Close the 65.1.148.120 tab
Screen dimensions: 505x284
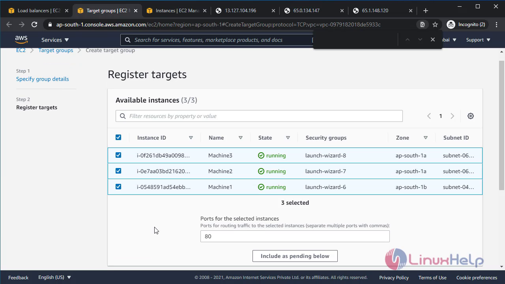point(411,11)
